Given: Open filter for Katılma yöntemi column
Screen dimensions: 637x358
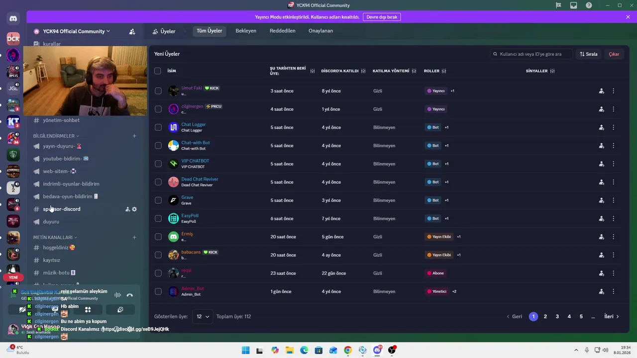Looking at the screenshot, I should coord(414,71).
